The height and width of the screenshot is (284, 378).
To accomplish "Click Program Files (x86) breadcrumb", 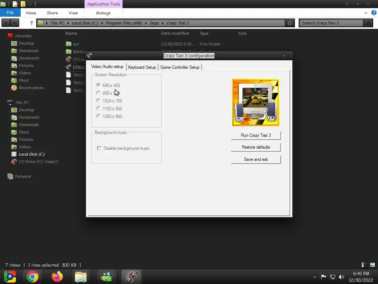I will click(124, 23).
